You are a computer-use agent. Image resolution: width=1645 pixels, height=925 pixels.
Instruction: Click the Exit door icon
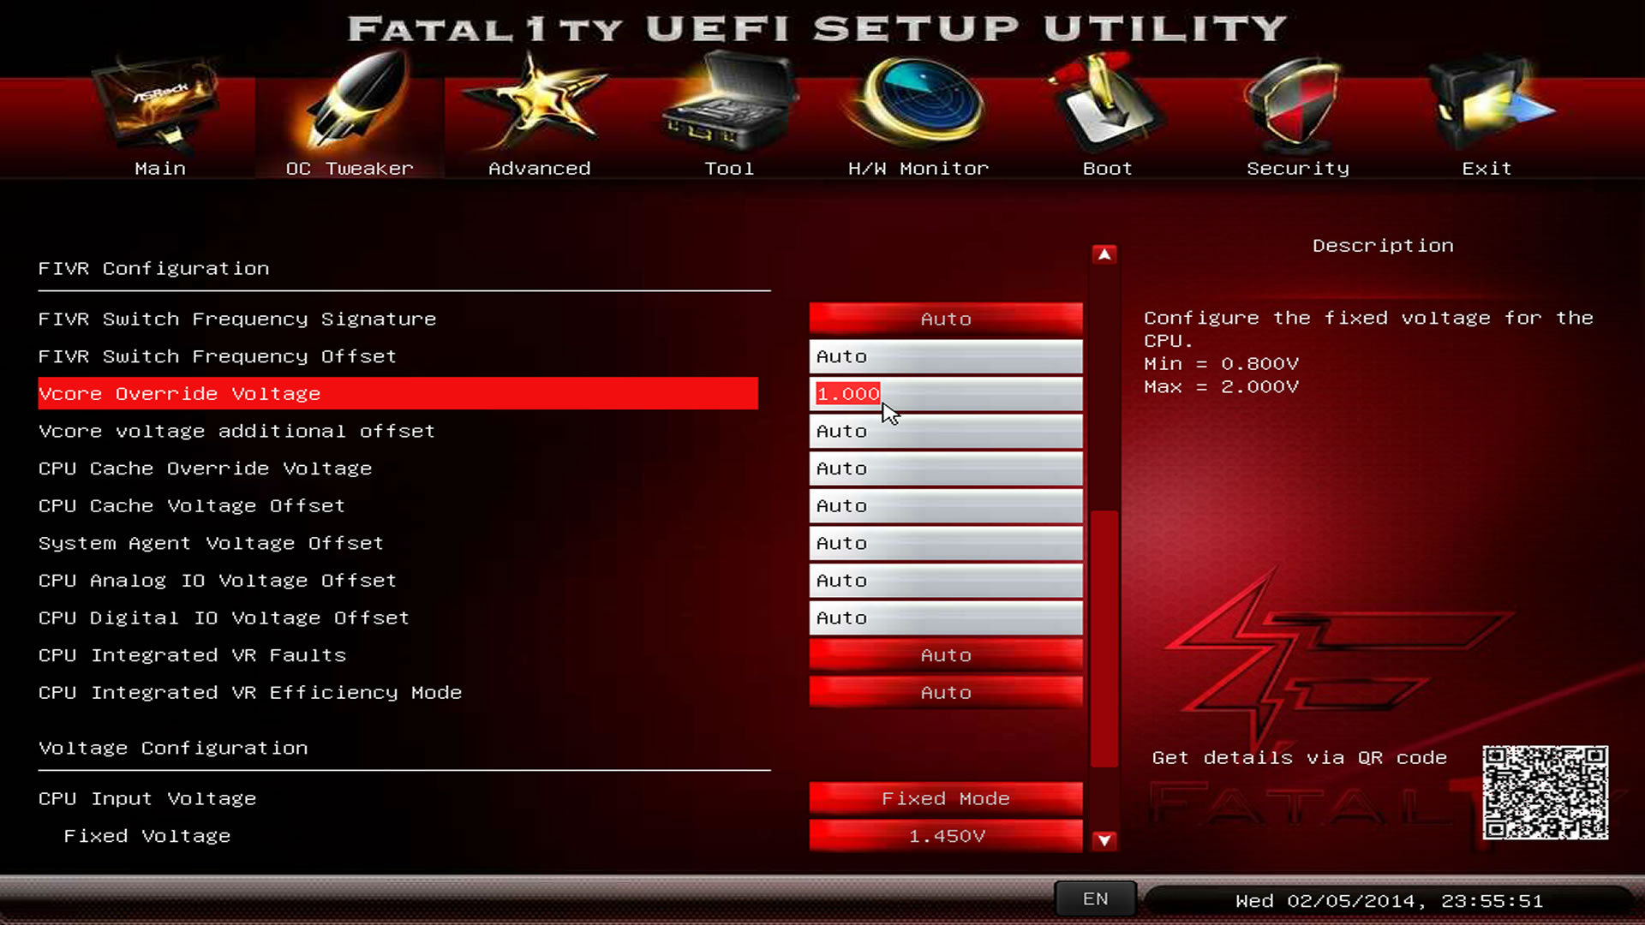[1487, 104]
